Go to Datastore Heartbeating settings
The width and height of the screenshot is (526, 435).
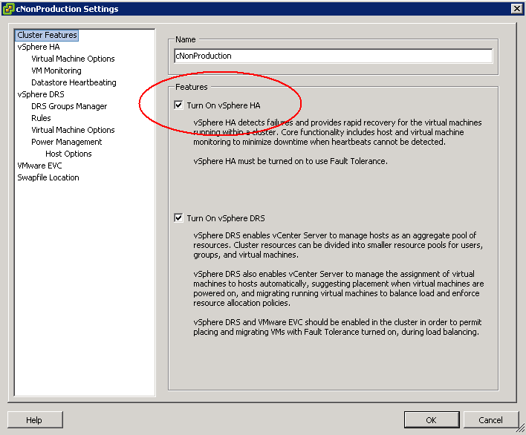click(74, 82)
